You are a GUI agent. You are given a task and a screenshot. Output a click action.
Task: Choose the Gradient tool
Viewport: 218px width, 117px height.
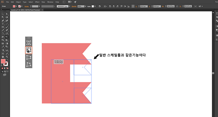(x=7, y=44)
